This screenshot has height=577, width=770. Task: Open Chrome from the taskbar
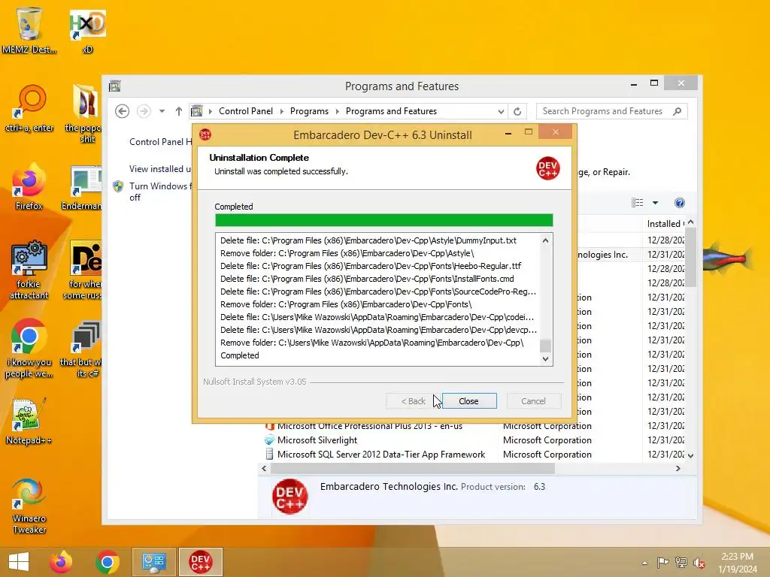108,562
